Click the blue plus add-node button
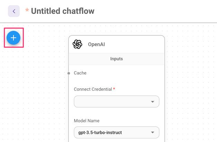This screenshot has width=217, height=142. pyautogui.click(x=13, y=38)
